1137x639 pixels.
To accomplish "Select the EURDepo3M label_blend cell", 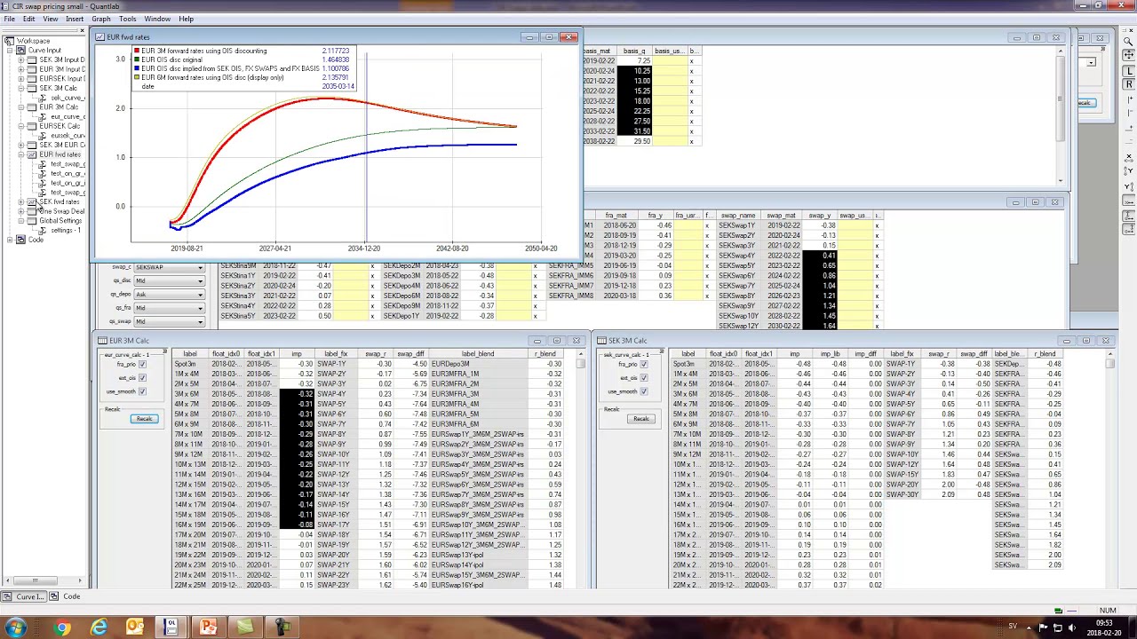I will click(477, 364).
